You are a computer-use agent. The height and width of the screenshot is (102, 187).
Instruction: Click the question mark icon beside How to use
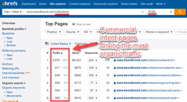74,24
